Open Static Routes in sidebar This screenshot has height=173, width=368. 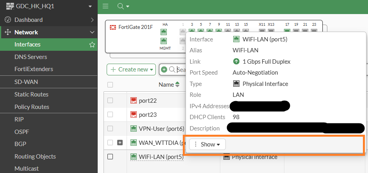coord(32,95)
